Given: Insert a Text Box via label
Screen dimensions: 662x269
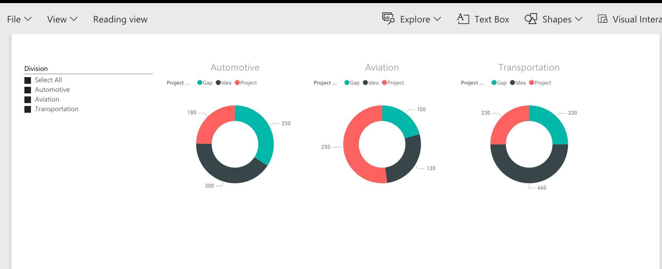Looking at the screenshot, I should [492, 19].
